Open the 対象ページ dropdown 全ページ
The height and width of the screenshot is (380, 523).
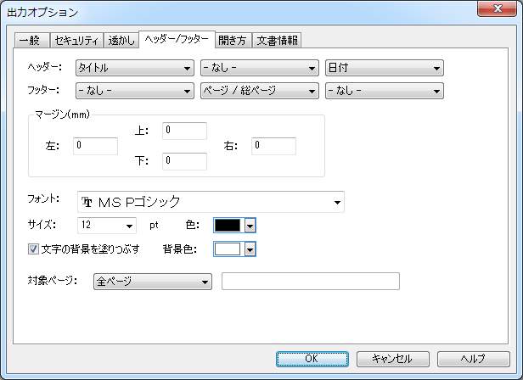(151, 282)
